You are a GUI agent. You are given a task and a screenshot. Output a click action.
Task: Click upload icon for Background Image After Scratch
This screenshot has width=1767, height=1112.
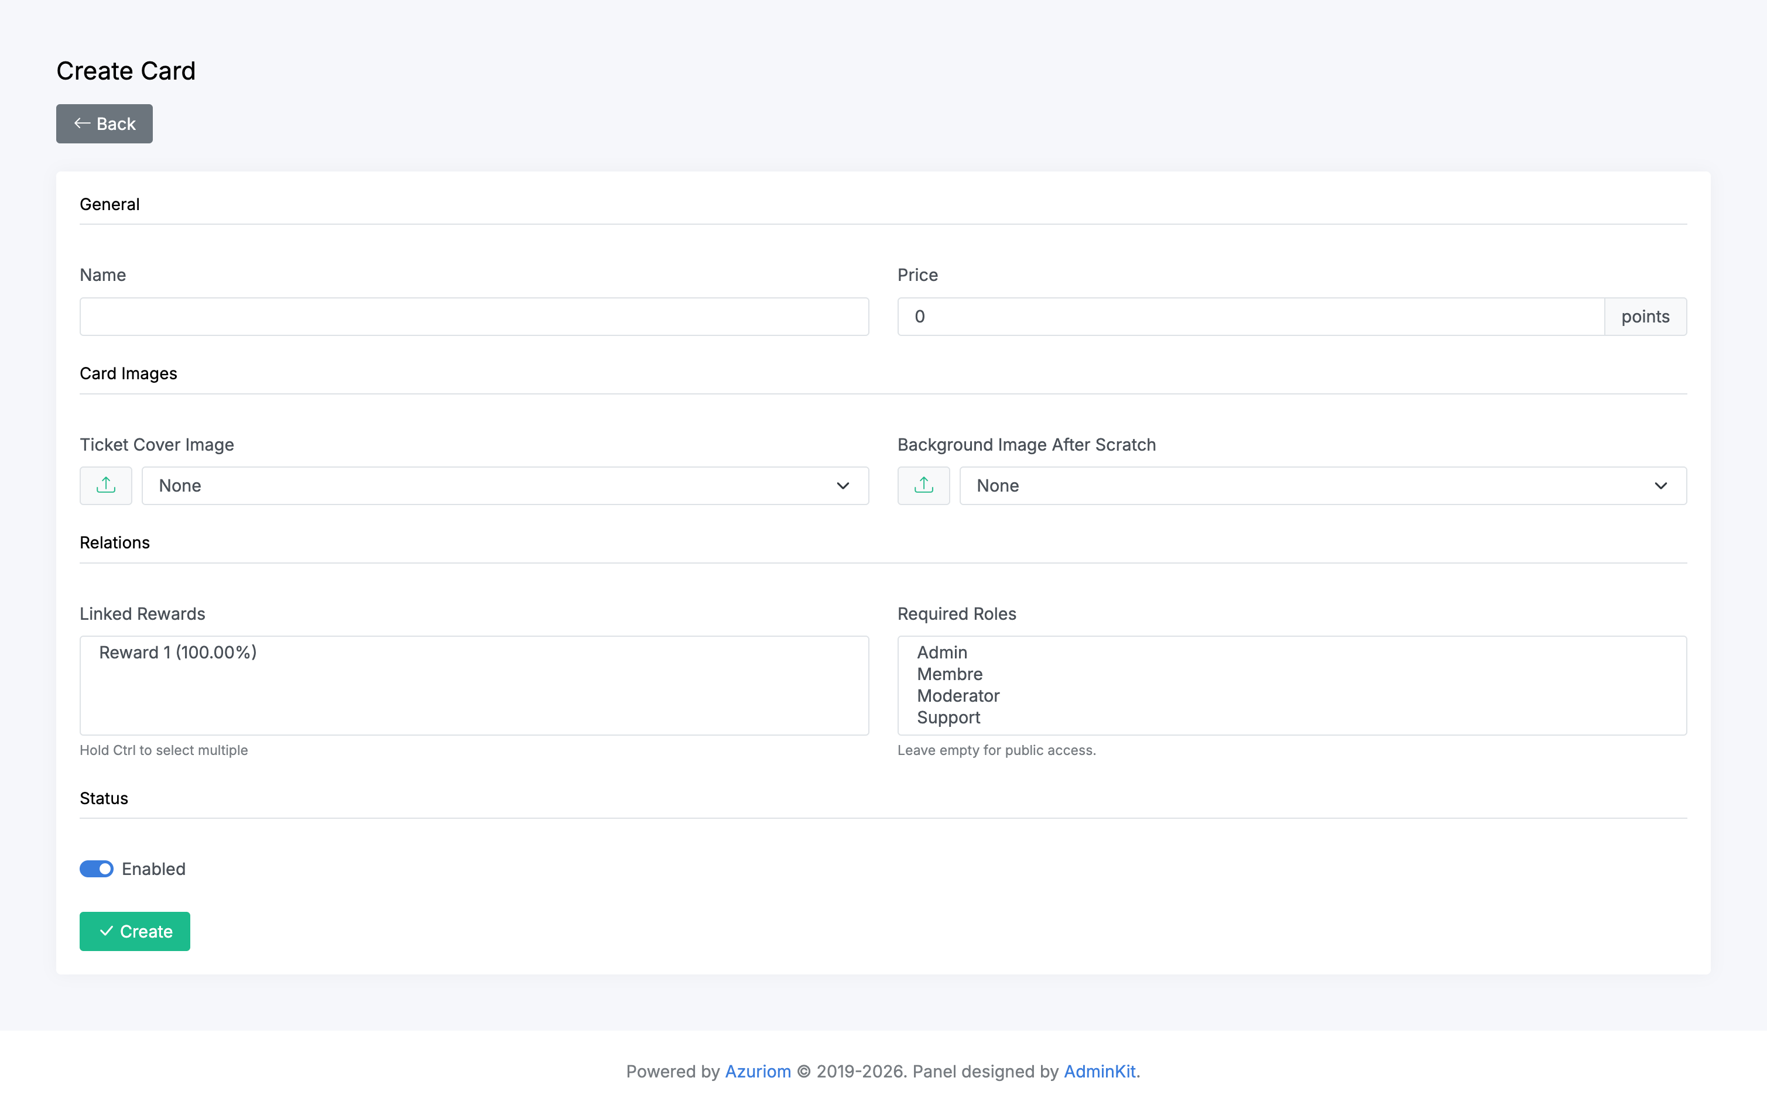point(923,486)
